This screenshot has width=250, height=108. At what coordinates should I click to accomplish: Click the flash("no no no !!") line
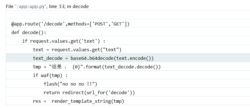128,84
